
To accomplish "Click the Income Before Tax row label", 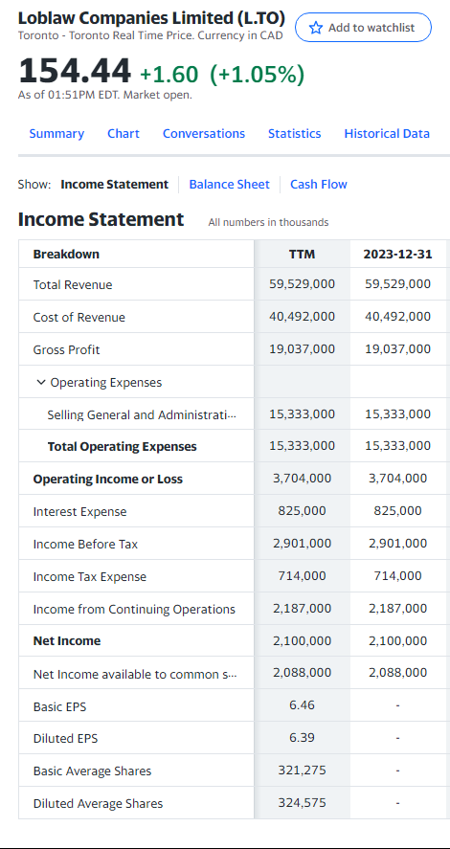I will 85,545.
